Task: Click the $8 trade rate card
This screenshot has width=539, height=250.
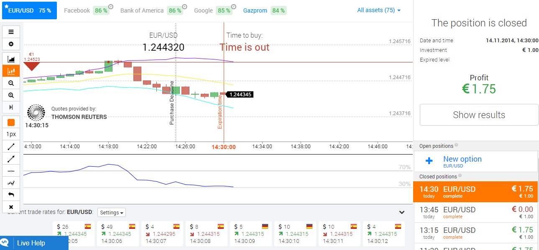Action: [x=207, y=234]
